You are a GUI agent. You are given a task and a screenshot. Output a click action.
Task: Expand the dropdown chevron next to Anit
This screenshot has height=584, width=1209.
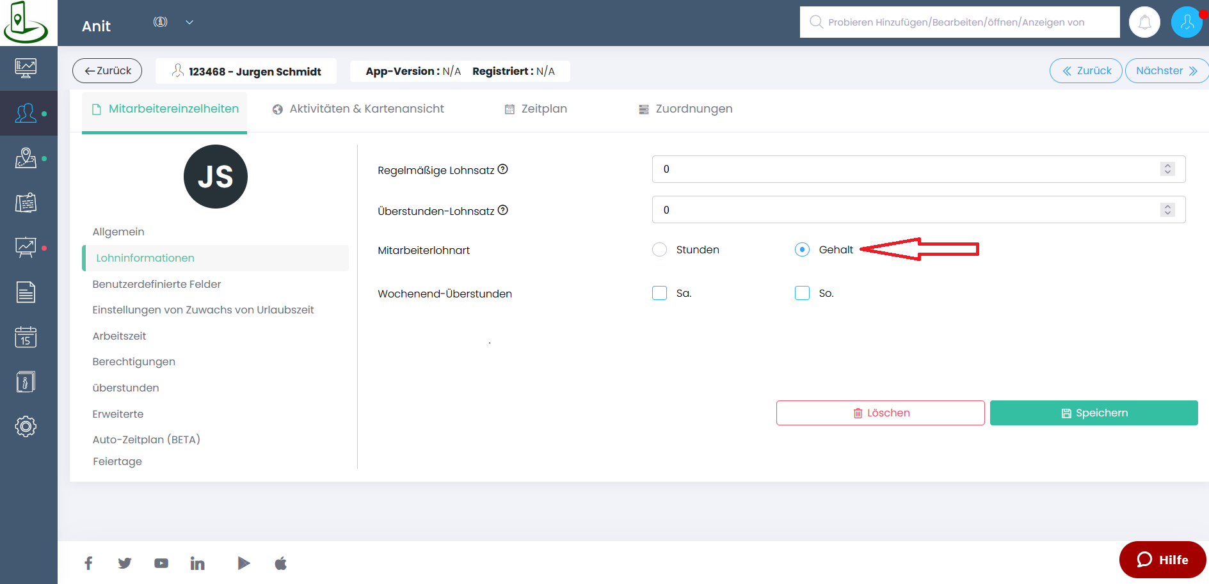point(189,22)
